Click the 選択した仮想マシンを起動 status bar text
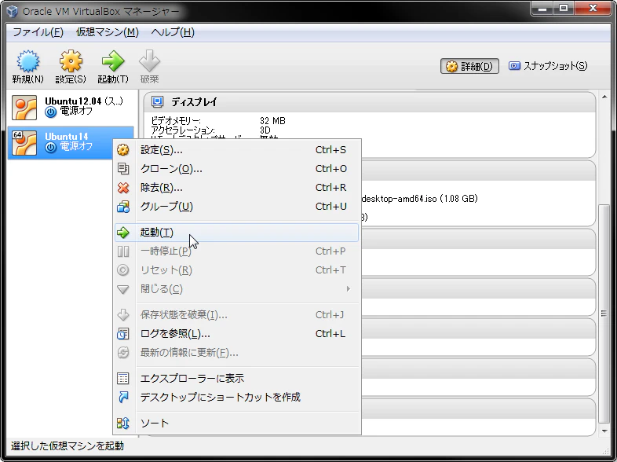617x462 pixels. [x=68, y=445]
